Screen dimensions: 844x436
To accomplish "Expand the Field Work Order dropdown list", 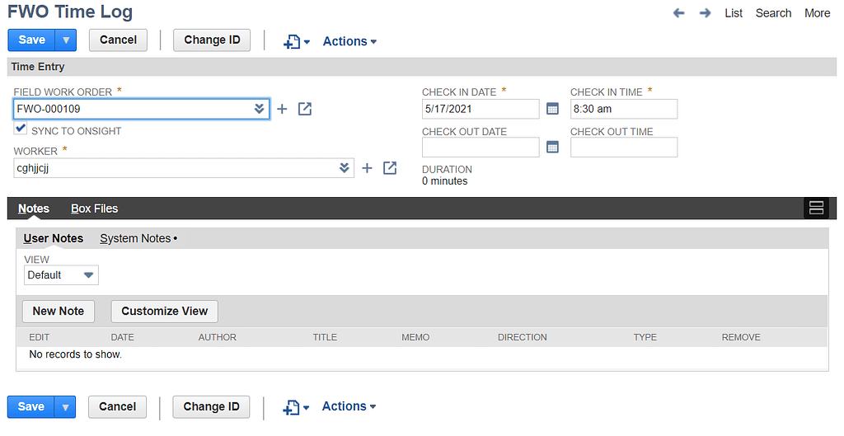I will [259, 109].
